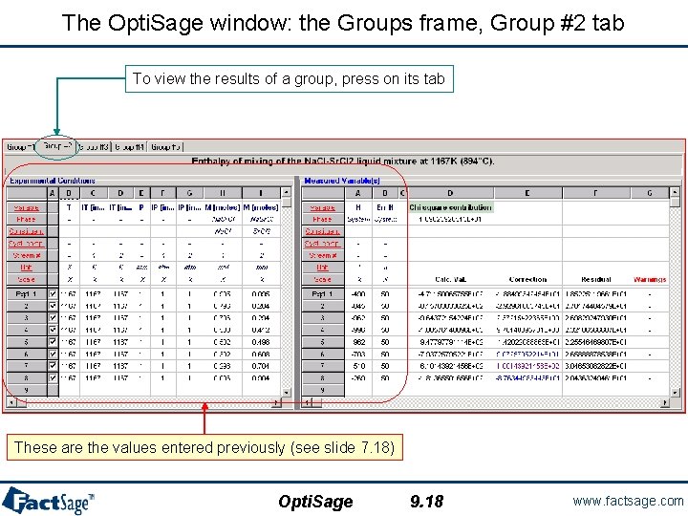
Task: Click right arrow of Experimental Conditions horizontal scrollbar
Action: [x=276, y=402]
